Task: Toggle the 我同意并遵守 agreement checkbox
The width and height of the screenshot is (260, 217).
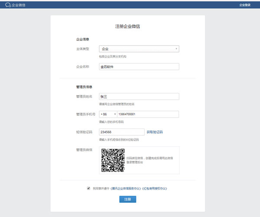Action: 89,188
